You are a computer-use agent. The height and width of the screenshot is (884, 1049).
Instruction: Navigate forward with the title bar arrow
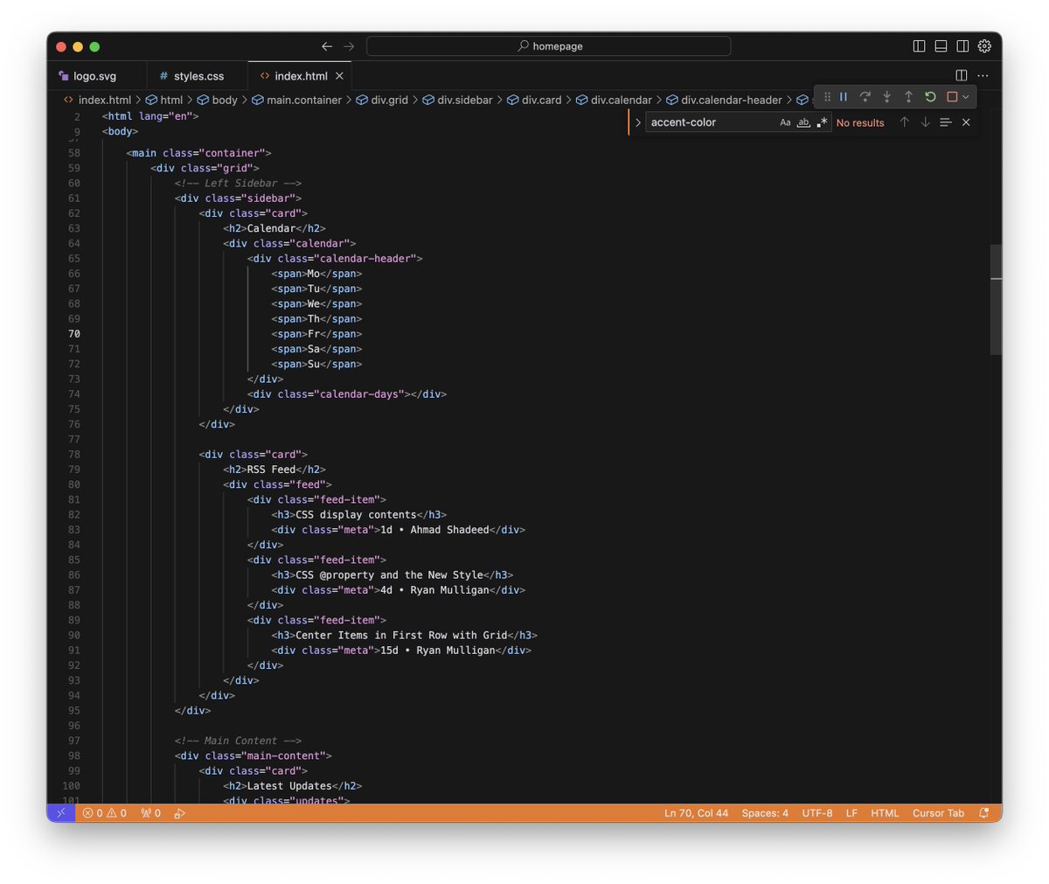[349, 46]
